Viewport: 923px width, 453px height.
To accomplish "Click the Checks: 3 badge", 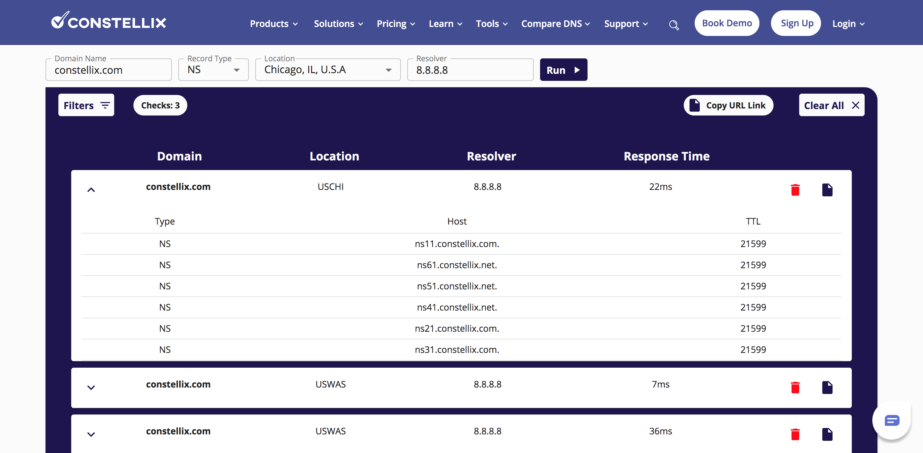I will point(160,105).
